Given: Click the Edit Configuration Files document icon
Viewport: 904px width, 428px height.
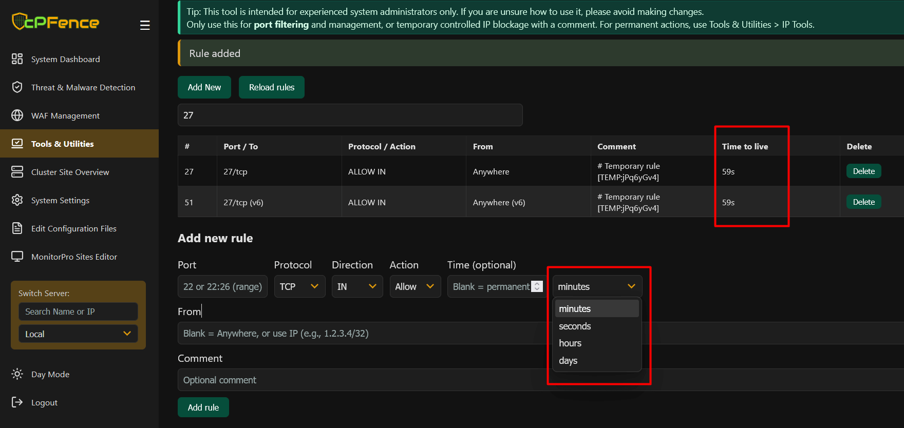Looking at the screenshot, I should (17, 228).
